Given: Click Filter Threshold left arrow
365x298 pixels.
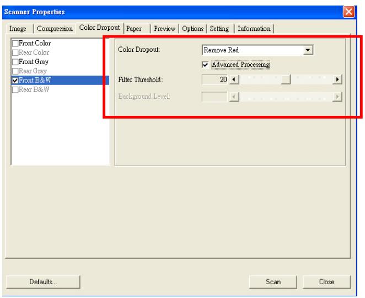Looking at the screenshot, I should pos(232,79).
